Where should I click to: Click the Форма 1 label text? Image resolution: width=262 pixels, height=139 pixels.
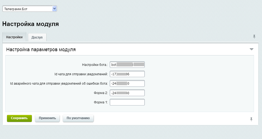[101, 102]
